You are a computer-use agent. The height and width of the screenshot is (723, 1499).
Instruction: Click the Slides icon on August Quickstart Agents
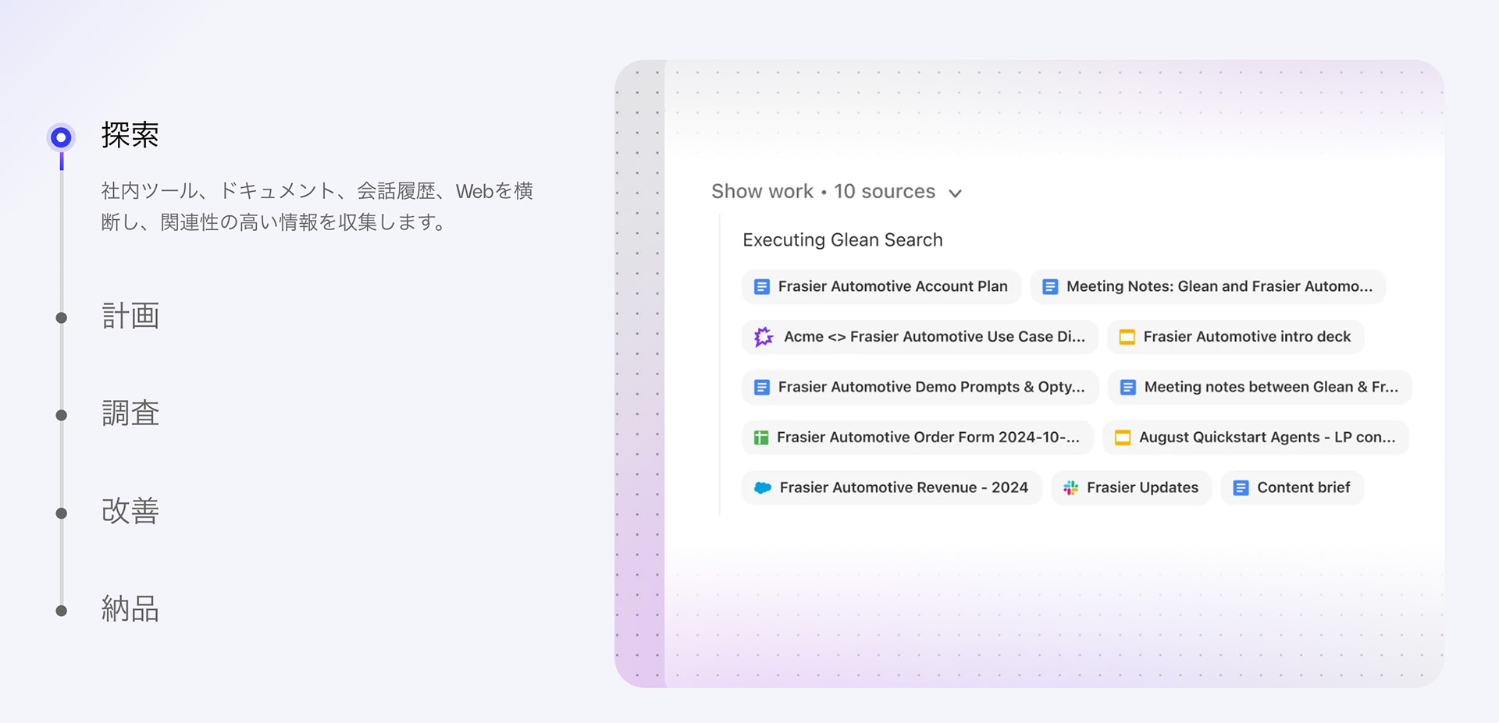(1123, 438)
